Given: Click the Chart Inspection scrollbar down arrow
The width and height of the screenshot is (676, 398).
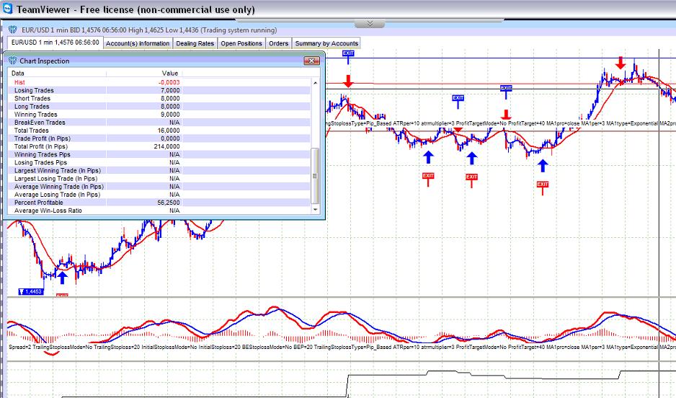Looking at the screenshot, I should click(314, 210).
